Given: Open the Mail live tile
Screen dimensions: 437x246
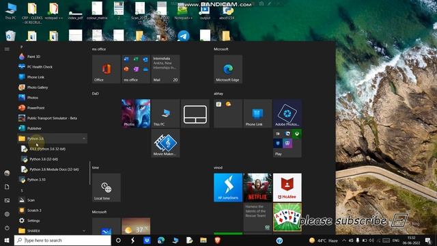Looking at the screenshot, I should tap(165, 69).
